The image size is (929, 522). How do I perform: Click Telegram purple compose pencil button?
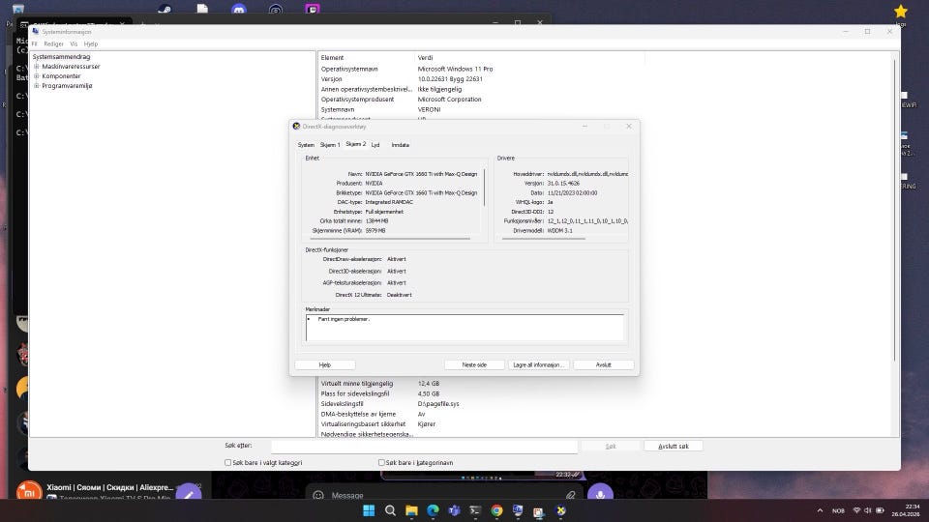pos(189,493)
